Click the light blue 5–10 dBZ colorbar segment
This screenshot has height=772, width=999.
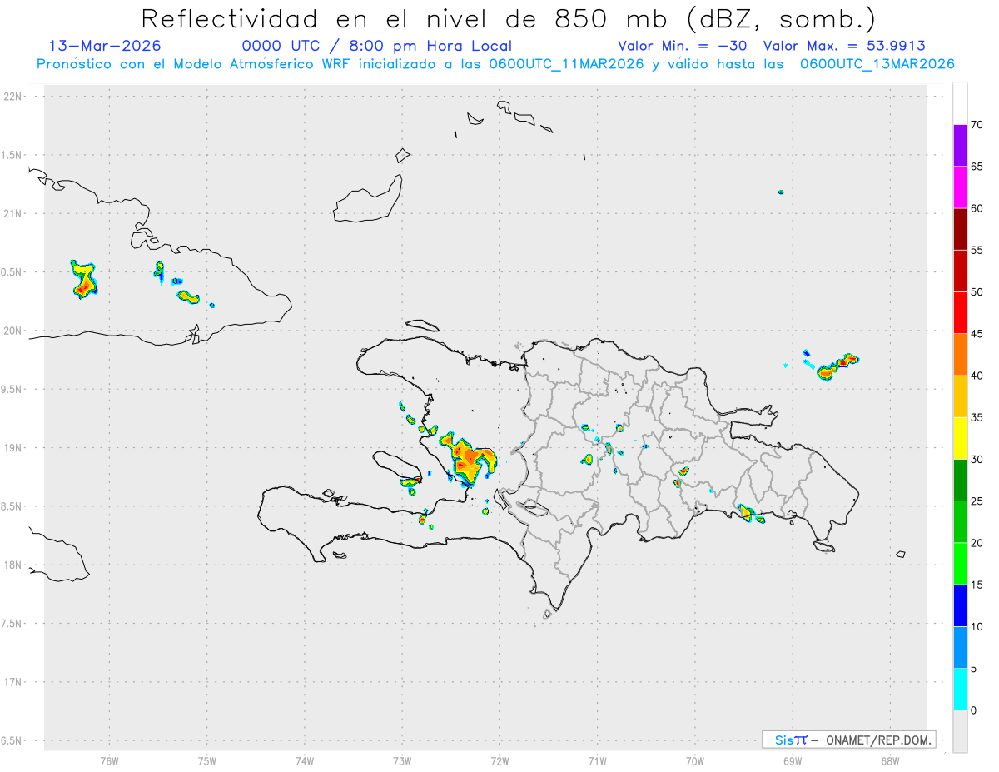[x=960, y=647]
